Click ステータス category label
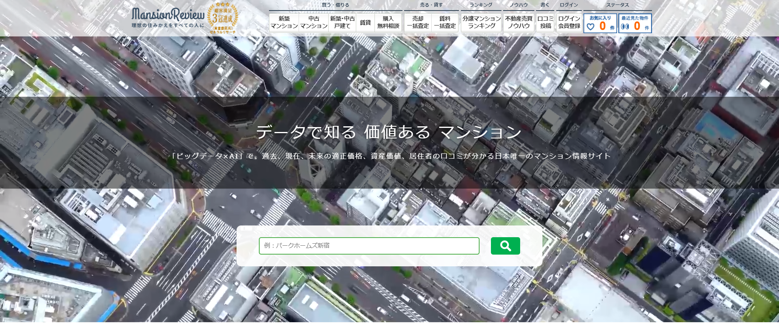779x323 pixels. (x=618, y=5)
